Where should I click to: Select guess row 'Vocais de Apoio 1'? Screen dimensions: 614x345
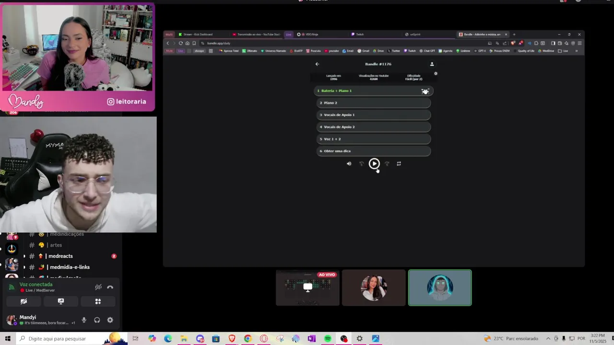click(374, 115)
